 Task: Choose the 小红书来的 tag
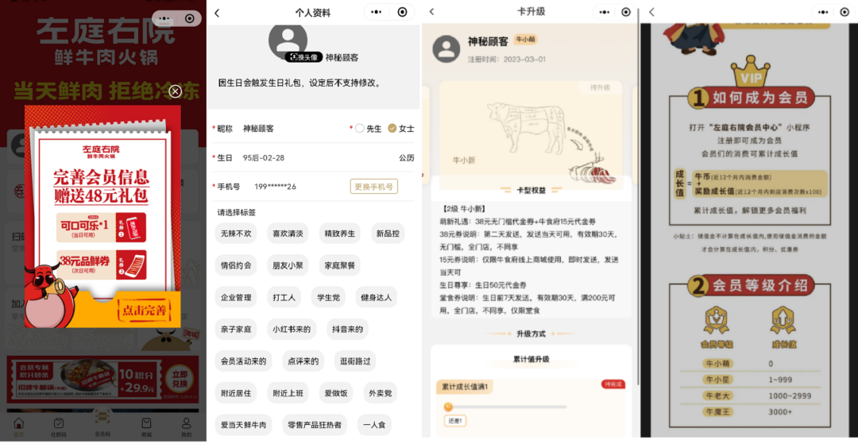(292, 329)
